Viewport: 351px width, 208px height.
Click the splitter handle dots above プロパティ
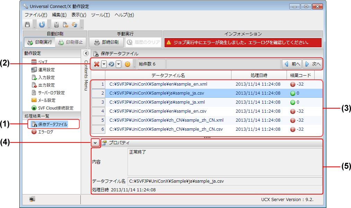pos(207,138)
